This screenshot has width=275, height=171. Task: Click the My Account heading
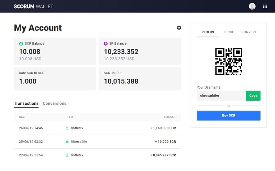click(x=38, y=28)
